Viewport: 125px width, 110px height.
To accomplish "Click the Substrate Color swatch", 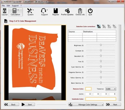I will (x=101, y=99).
